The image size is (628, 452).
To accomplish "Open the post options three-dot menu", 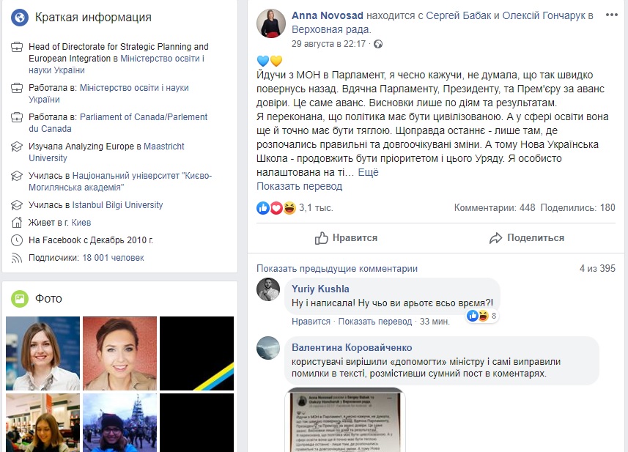I will click(x=612, y=15).
